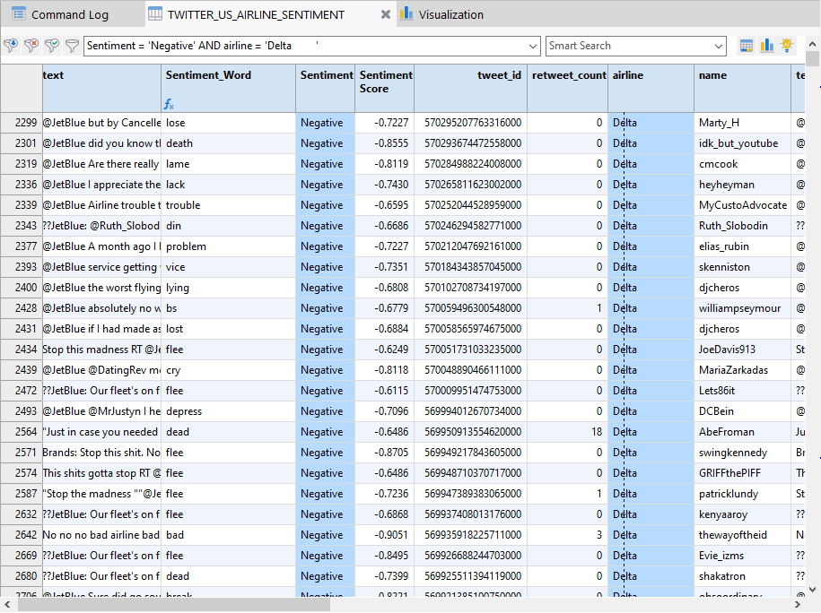Click the 'depress' sentiment word cell

[228, 411]
